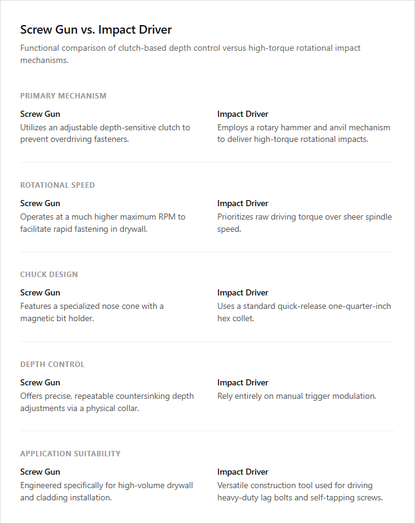
Task: Click Impact Driver label under Rotational Speed
Action: click(x=243, y=204)
